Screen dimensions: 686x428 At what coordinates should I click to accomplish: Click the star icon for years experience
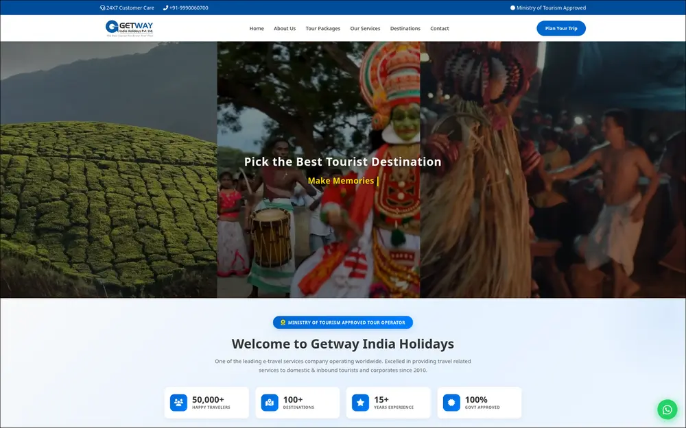(x=361, y=403)
